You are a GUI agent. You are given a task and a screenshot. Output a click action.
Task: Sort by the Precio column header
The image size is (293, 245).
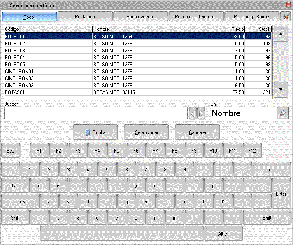(x=231, y=29)
